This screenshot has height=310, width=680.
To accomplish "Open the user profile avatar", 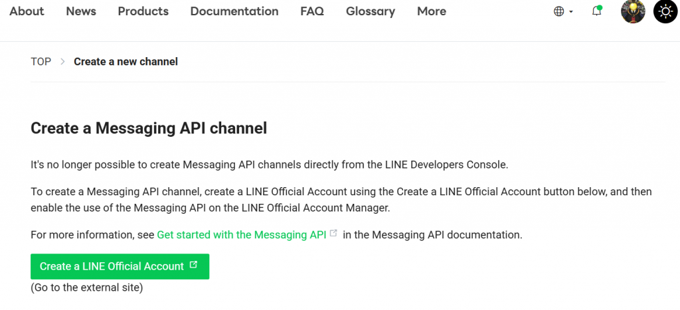I will [x=633, y=11].
